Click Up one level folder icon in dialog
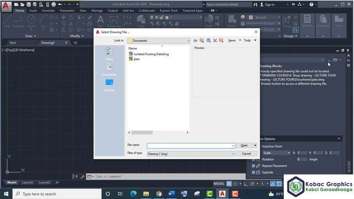Image resolution: width=354 pixels, height=199 pixels. tap(201, 40)
